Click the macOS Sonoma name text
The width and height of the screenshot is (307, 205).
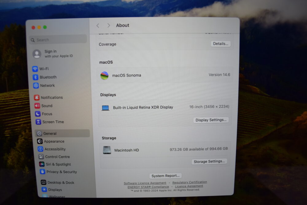point(126,75)
